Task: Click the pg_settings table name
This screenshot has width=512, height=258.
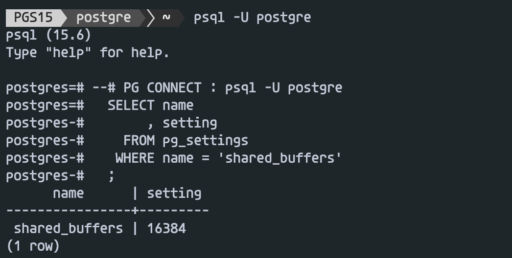Action: 205,141
